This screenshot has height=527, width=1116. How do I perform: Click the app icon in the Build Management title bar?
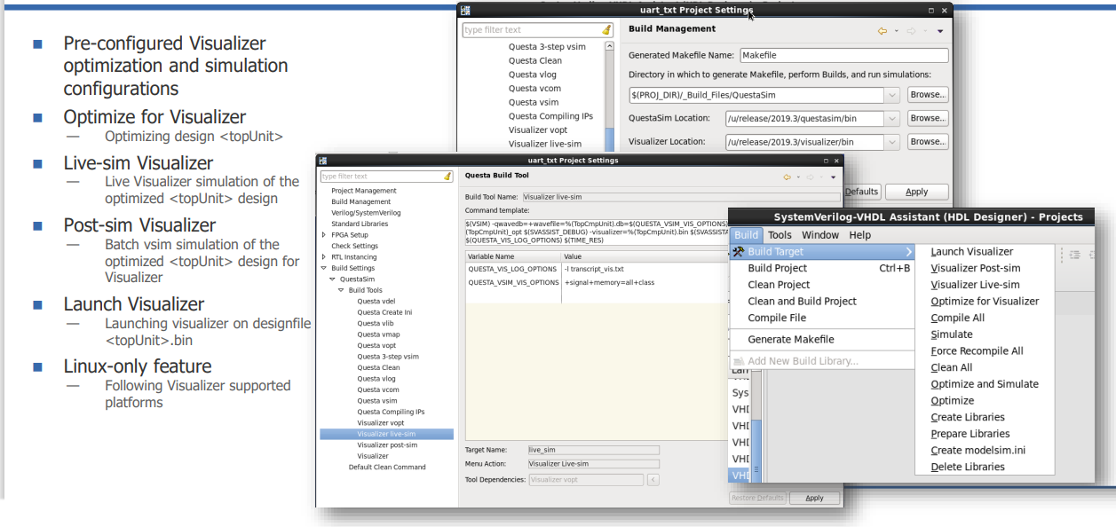[465, 11]
